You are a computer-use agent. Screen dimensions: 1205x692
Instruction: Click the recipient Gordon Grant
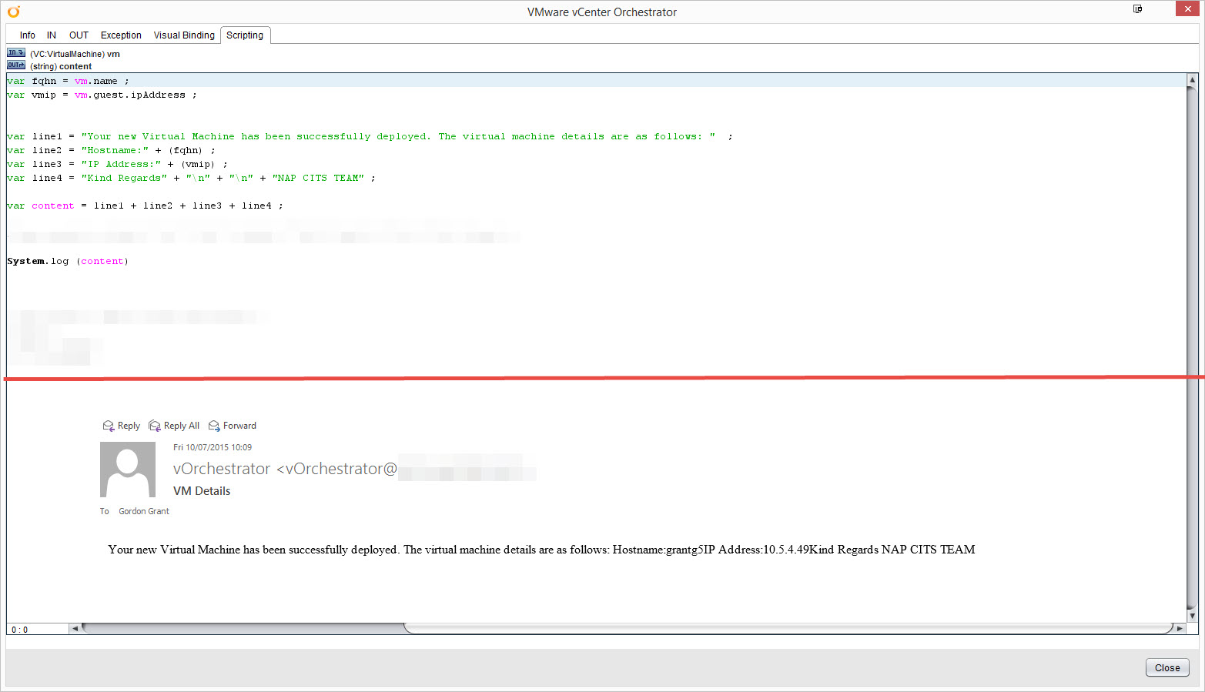[x=143, y=510]
